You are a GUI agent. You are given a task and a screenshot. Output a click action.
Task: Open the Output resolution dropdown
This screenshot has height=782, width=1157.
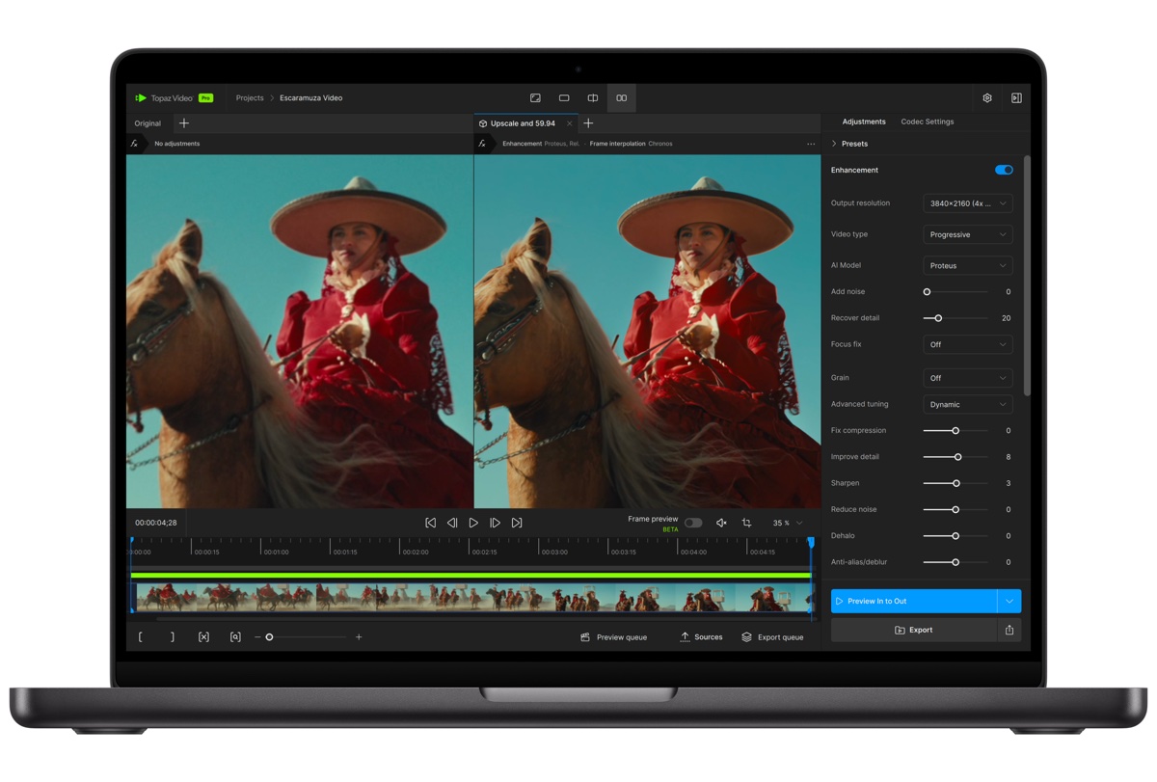(967, 203)
